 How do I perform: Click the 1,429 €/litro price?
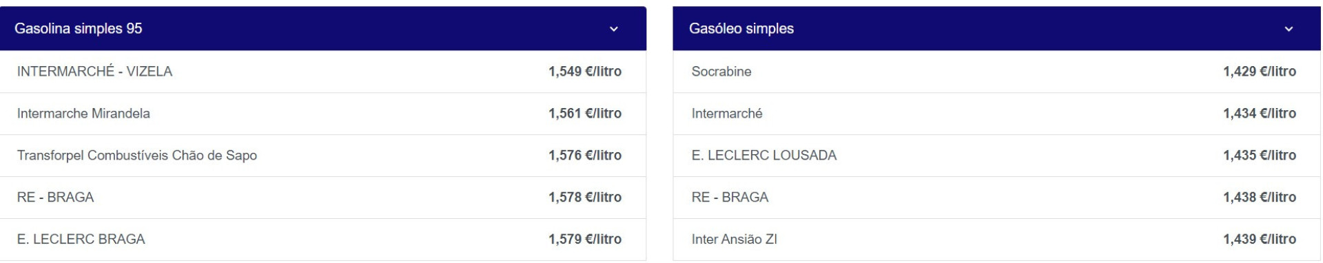[1260, 72]
